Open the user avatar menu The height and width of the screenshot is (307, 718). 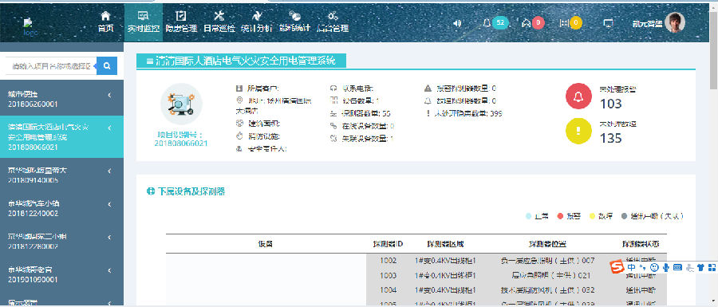[675, 22]
